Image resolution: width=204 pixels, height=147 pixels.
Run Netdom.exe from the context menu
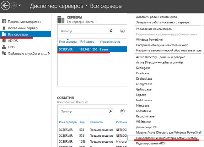tap(144, 100)
